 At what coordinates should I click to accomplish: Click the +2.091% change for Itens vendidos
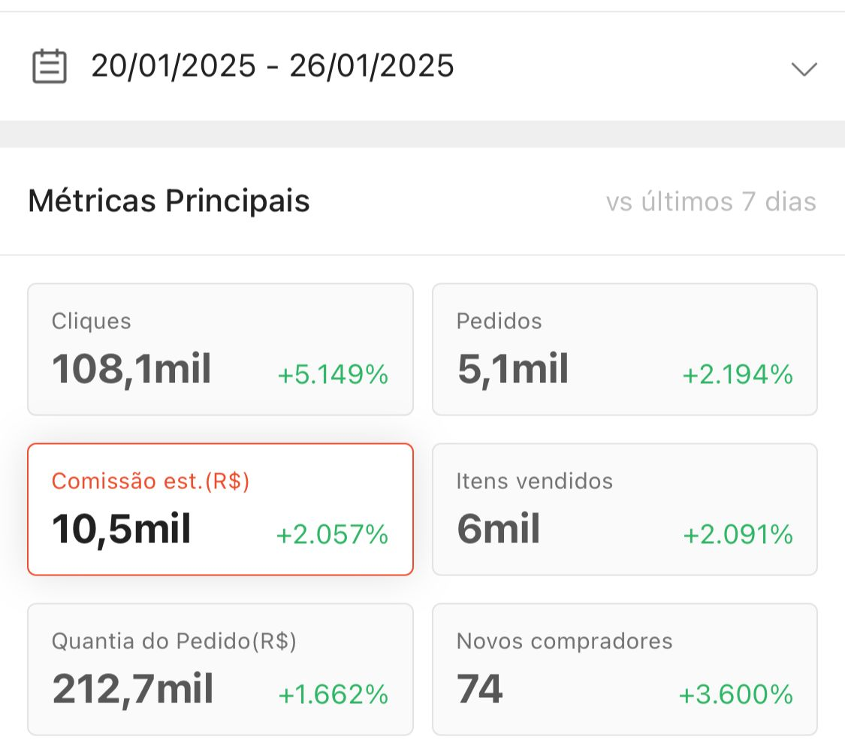coord(737,534)
